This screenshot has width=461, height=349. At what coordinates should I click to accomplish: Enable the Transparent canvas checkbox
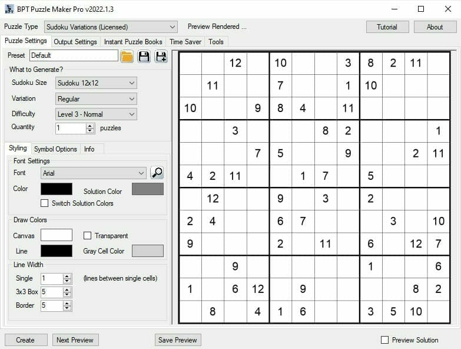87,235
